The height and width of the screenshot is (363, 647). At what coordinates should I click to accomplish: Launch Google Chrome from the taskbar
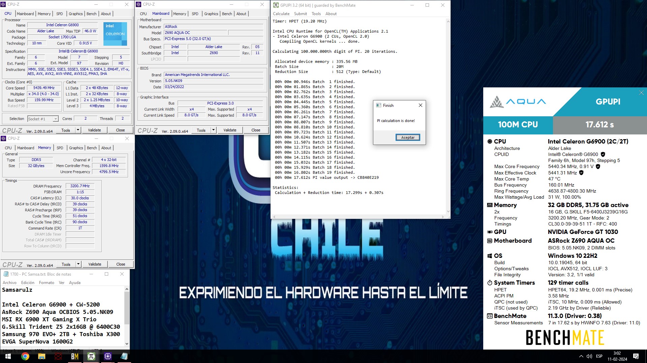25,356
